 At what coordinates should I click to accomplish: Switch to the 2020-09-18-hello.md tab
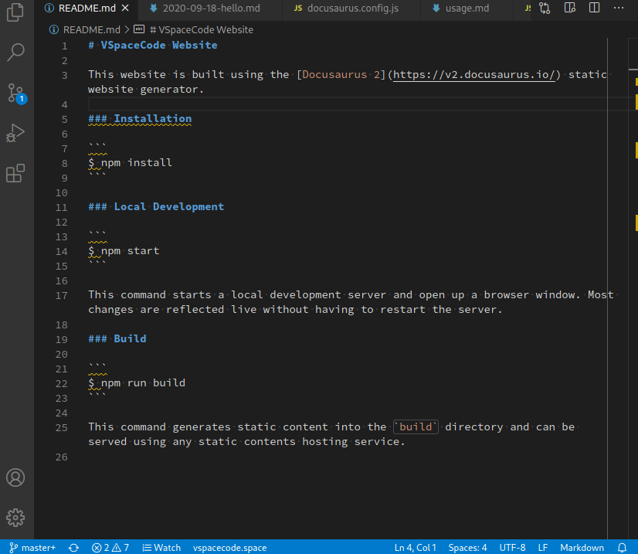coord(211,8)
